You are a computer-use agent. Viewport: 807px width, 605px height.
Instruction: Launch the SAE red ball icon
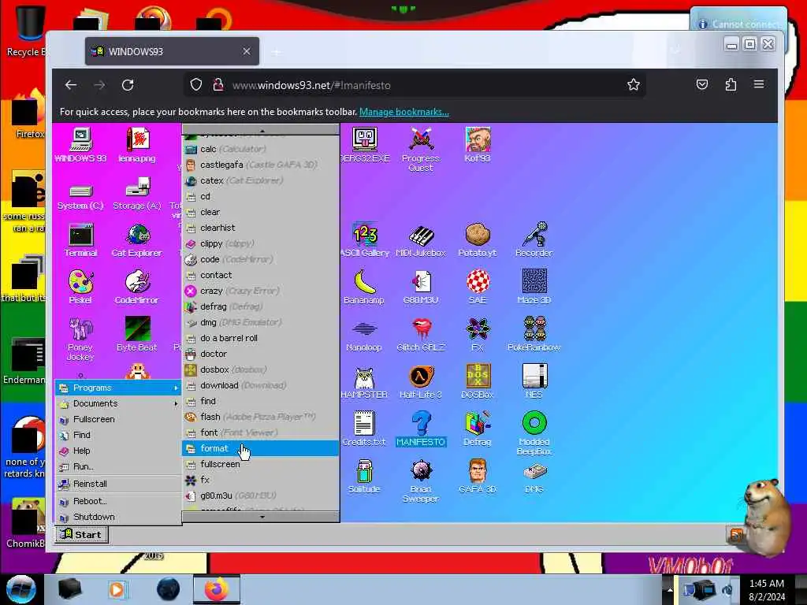[478, 287]
